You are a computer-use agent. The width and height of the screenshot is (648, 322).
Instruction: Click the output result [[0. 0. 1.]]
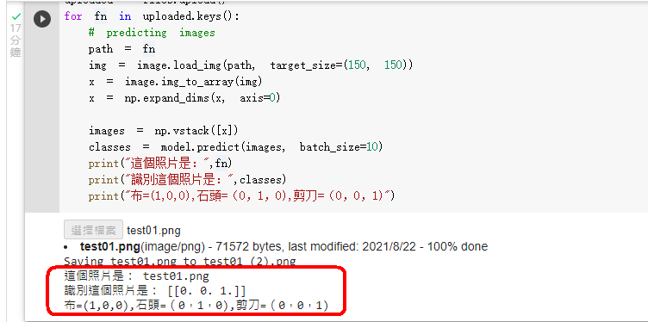click(x=207, y=291)
